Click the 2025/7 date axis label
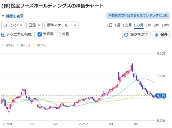172x128 pixels. click(x=83, y=124)
